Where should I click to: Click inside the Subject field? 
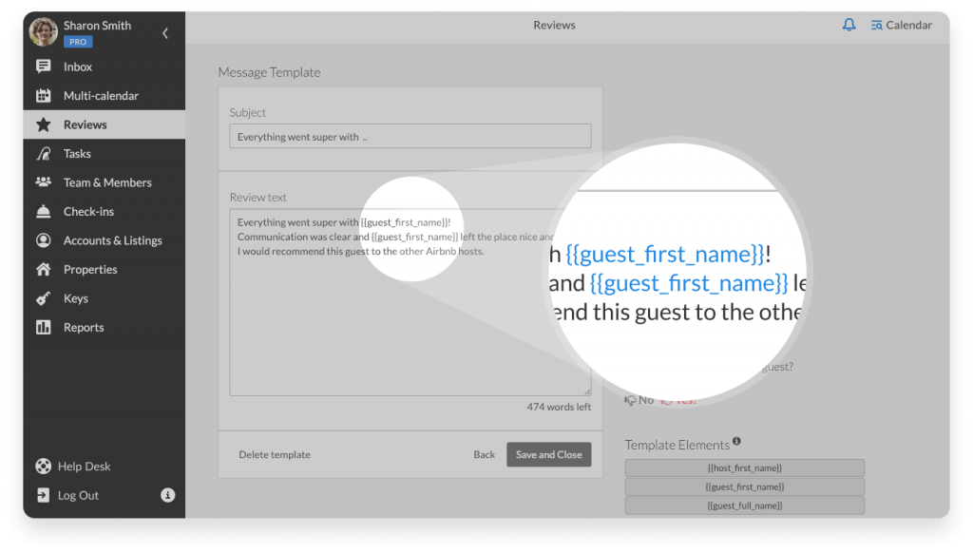[410, 136]
